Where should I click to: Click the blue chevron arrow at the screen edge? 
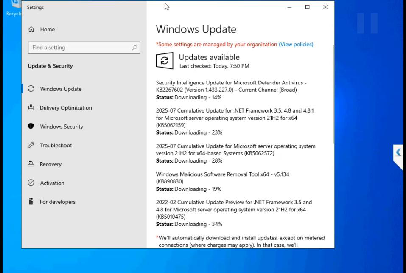(398, 152)
